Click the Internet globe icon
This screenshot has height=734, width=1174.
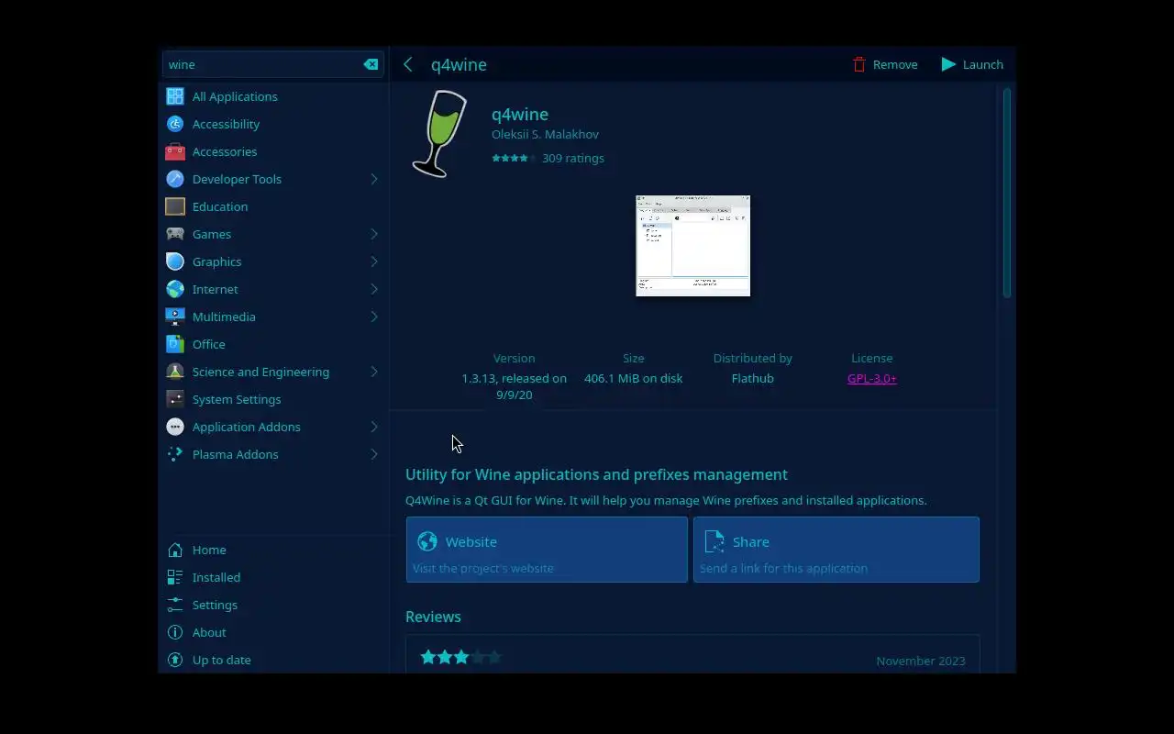click(175, 289)
